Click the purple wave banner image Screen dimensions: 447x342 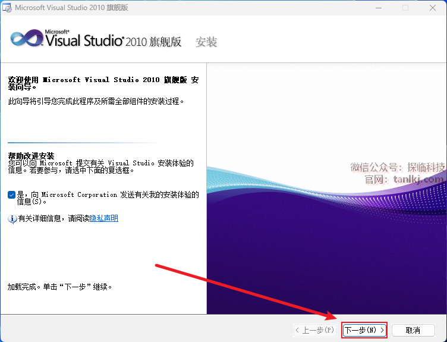click(x=326, y=250)
